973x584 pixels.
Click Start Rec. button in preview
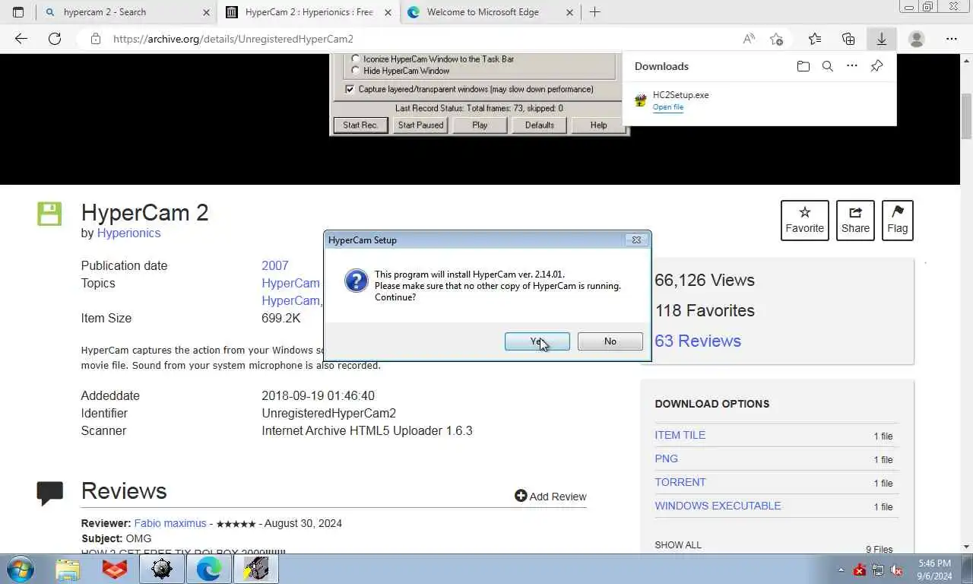coord(360,125)
